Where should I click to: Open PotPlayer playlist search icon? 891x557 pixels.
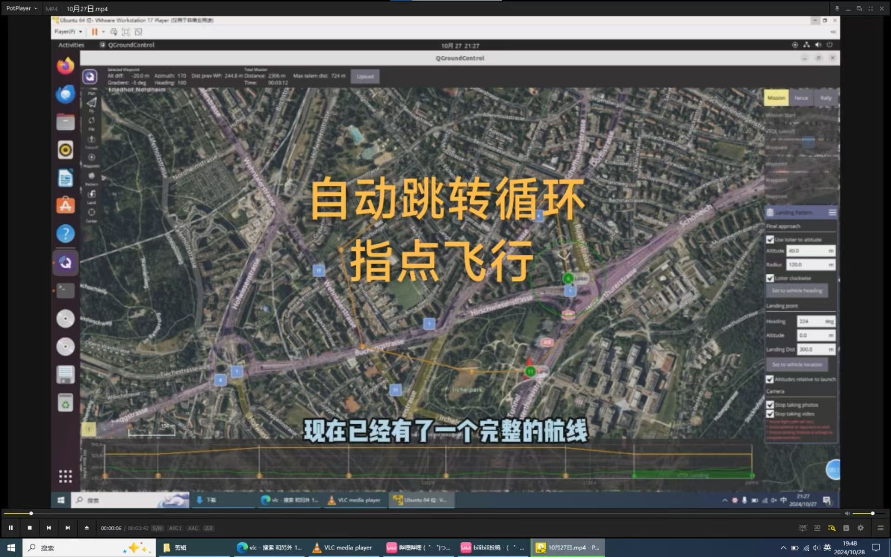pos(832,528)
